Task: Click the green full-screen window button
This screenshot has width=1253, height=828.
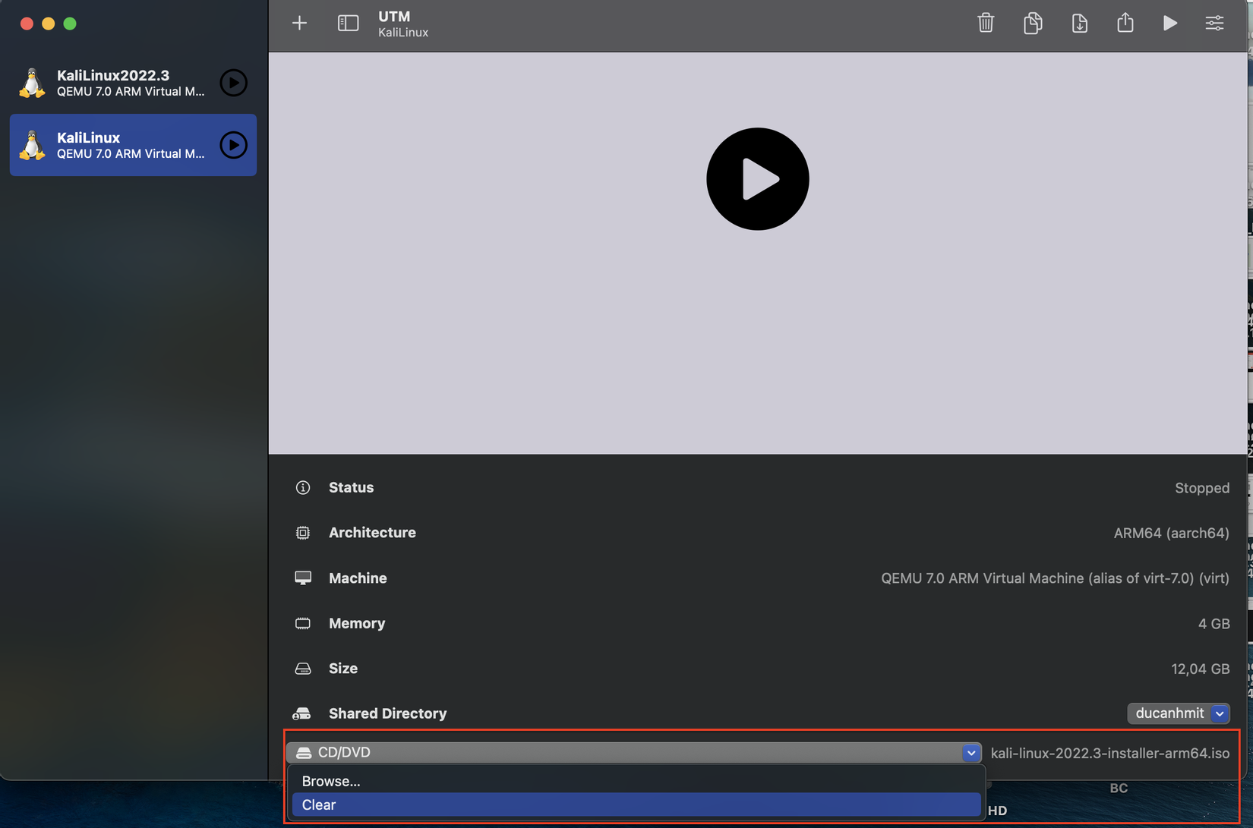Action: point(70,24)
